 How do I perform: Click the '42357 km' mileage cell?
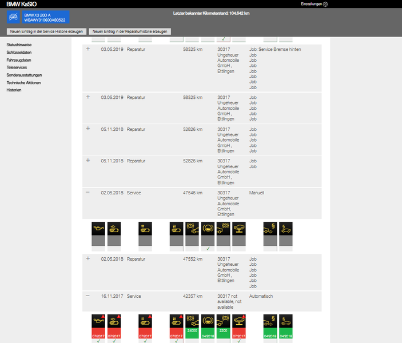tap(193, 296)
